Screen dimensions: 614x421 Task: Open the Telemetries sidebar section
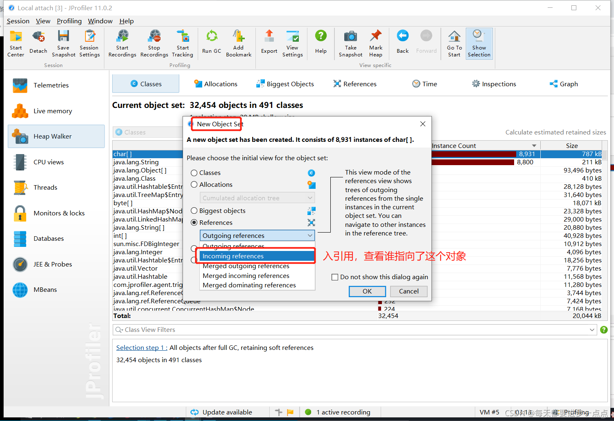click(x=56, y=85)
